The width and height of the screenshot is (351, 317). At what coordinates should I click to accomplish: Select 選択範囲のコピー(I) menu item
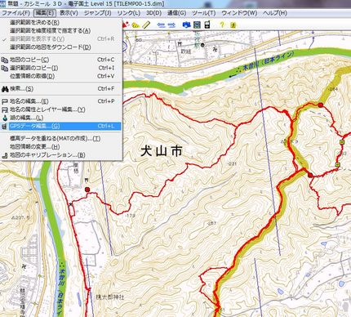(x=61, y=68)
